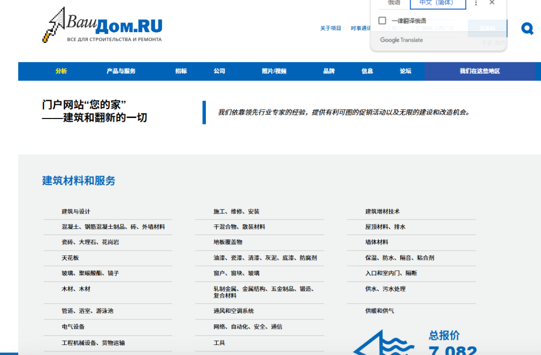Open 施工、维修、安装 category

pos(236,211)
